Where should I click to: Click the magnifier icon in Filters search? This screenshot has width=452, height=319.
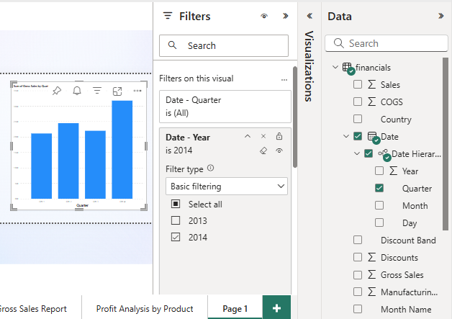click(x=172, y=45)
